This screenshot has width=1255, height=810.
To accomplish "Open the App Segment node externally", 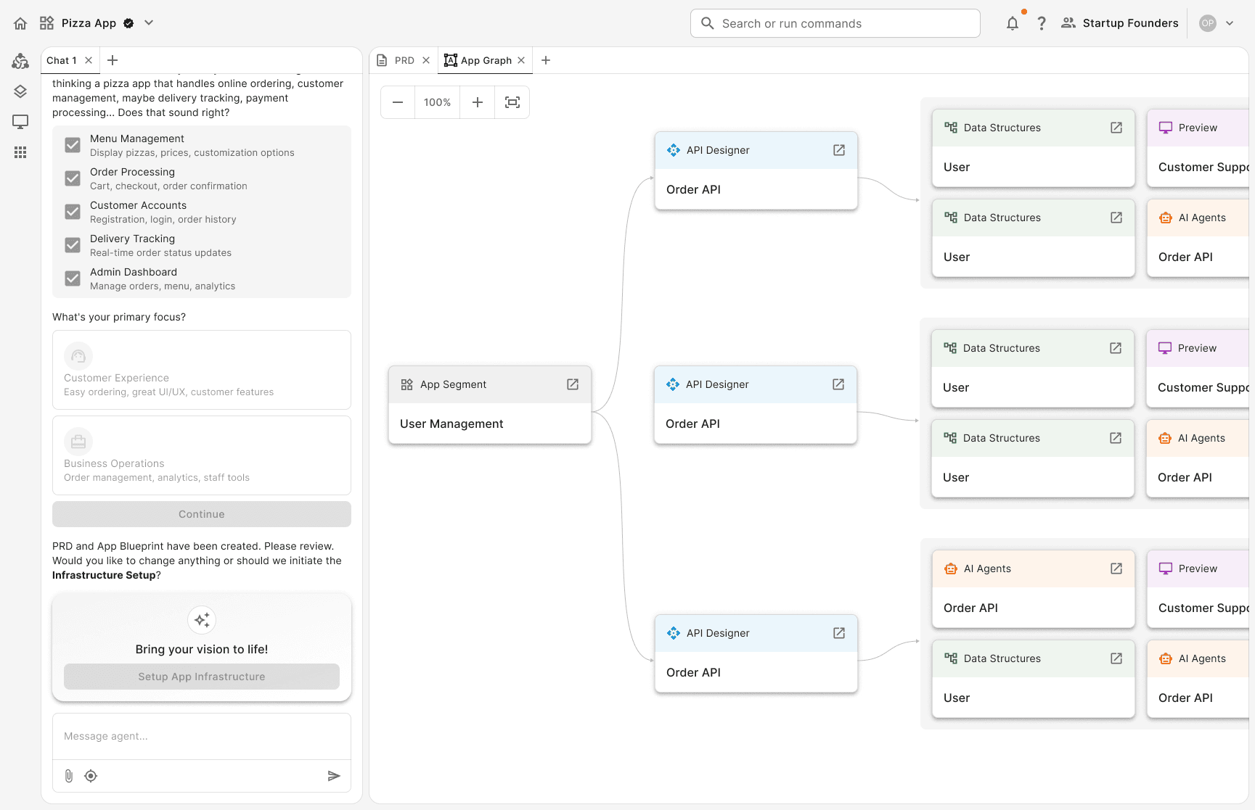I will click(x=573, y=384).
